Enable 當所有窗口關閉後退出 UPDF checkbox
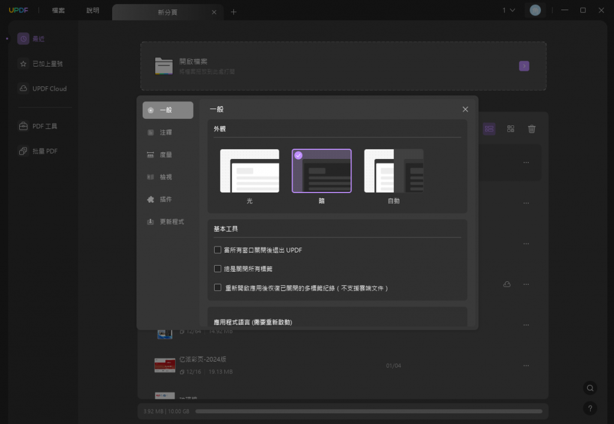 pyautogui.click(x=217, y=249)
